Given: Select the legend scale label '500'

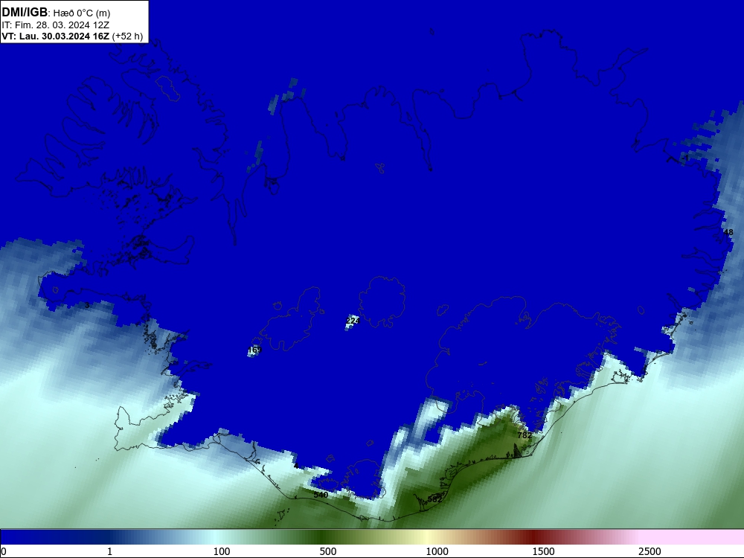Looking at the screenshot, I should pyautogui.click(x=328, y=551).
